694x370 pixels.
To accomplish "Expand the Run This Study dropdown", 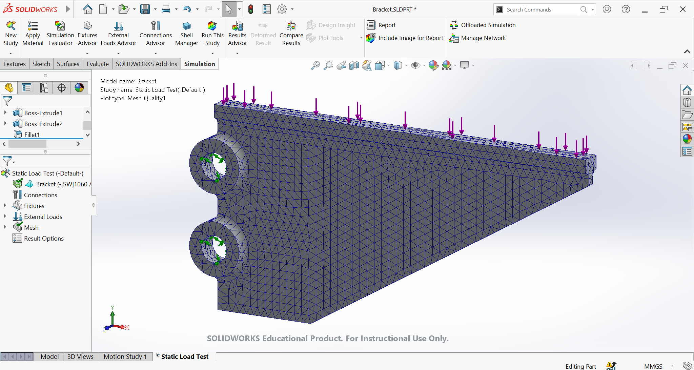I will coord(212,53).
